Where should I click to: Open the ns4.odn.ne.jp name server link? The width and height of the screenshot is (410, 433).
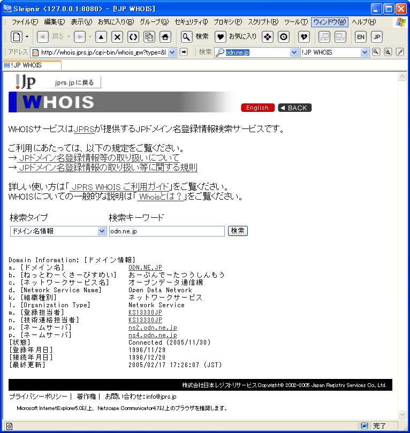(153, 335)
